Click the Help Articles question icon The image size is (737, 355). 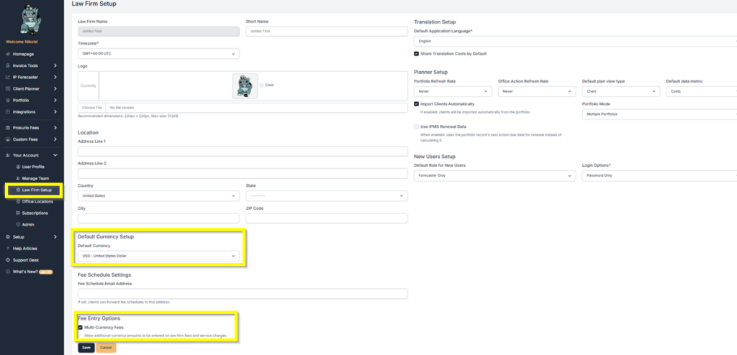coord(8,249)
